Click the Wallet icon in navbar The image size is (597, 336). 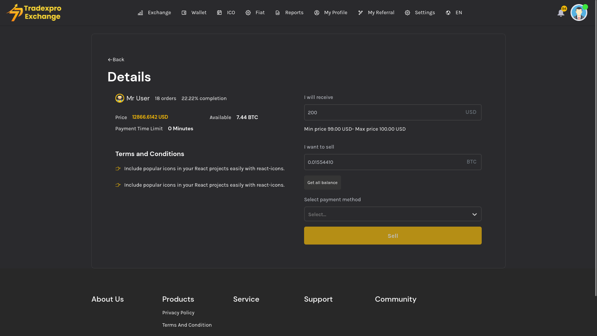point(184,13)
